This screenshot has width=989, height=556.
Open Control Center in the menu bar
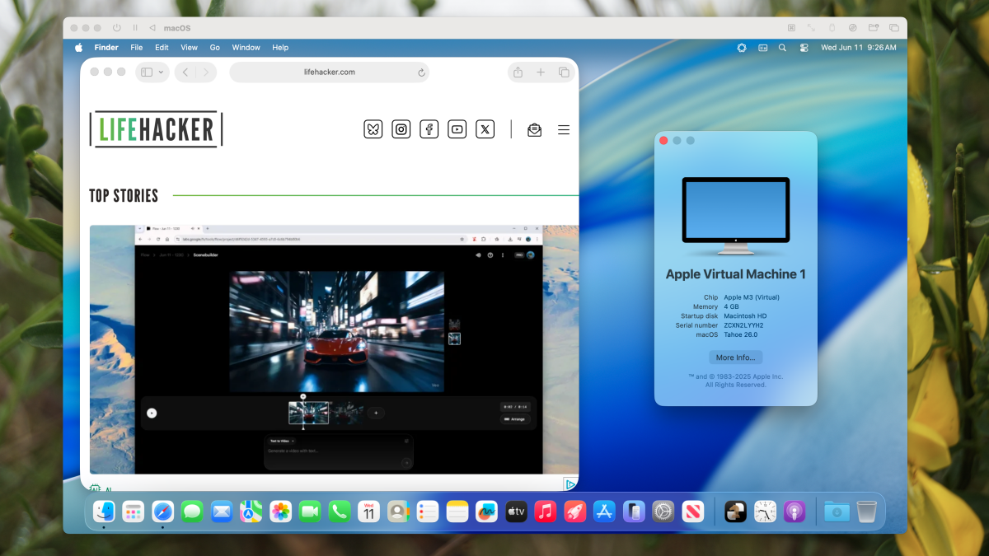click(804, 48)
